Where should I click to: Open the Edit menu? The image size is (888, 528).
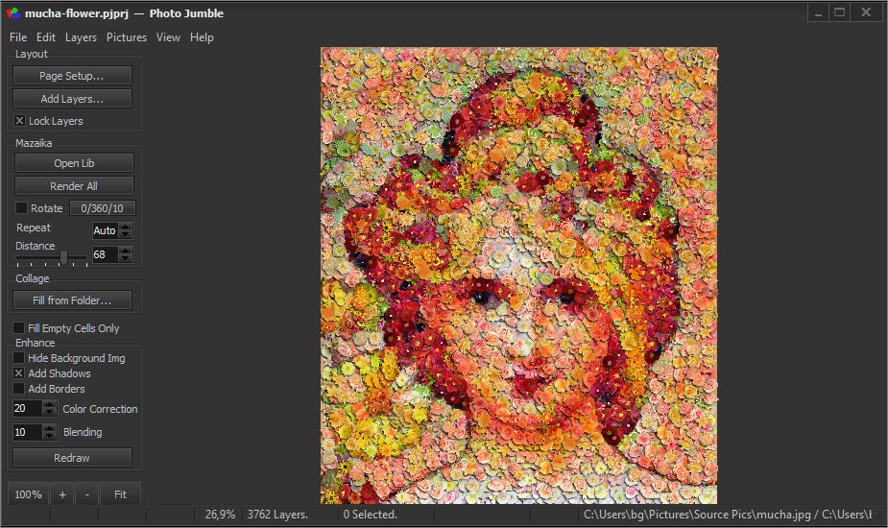point(46,37)
